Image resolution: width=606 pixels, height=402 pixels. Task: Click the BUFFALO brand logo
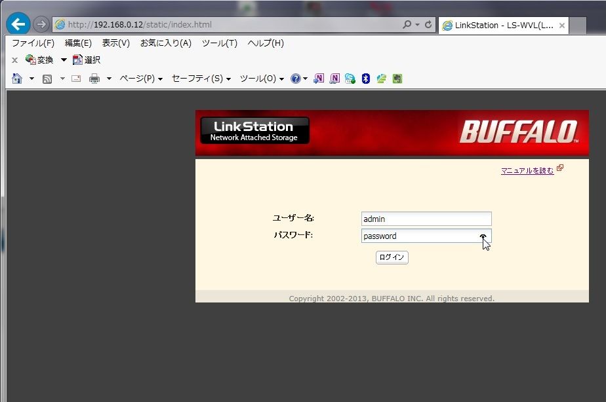(518, 132)
